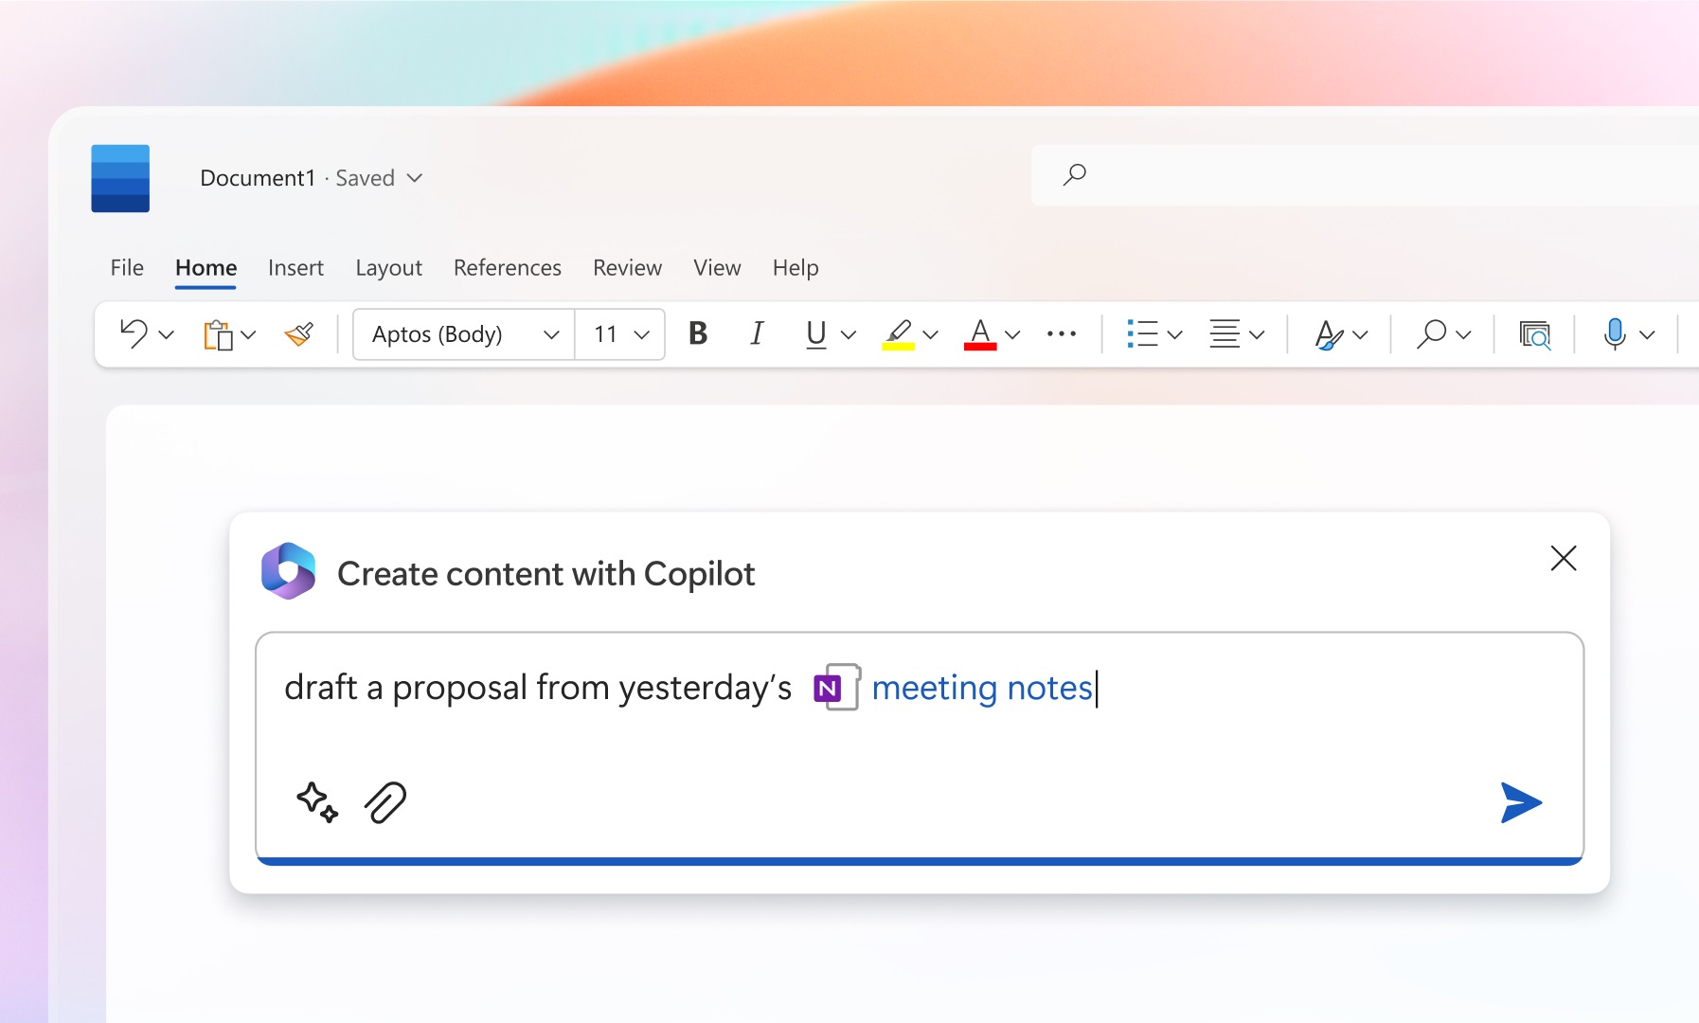The width and height of the screenshot is (1699, 1023).
Task: Toggle Bold formatting
Action: 698,333
